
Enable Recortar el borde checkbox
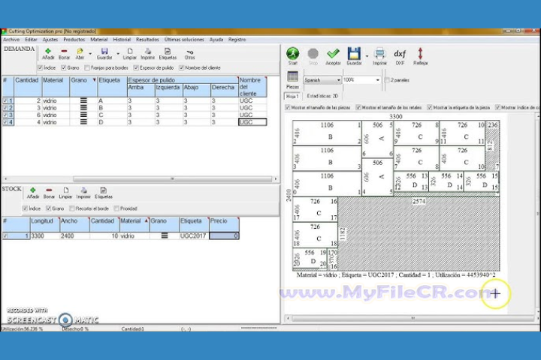(x=72, y=208)
